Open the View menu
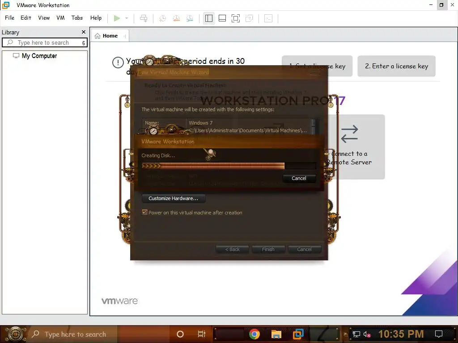This screenshot has width=458, height=343. 44,18
